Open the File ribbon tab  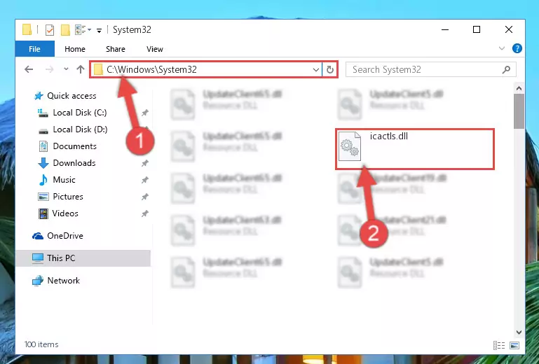click(35, 49)
